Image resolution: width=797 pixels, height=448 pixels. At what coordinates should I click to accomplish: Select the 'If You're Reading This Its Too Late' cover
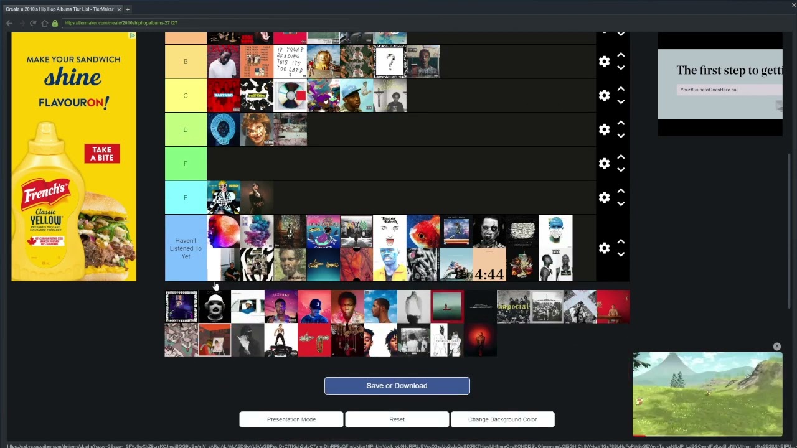290,62
